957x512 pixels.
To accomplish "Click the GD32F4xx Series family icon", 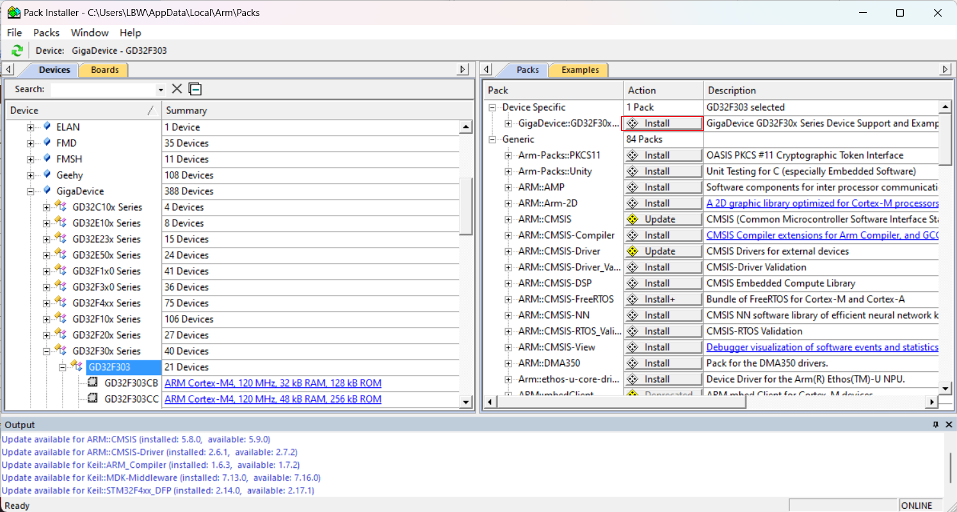I will 61,302.
